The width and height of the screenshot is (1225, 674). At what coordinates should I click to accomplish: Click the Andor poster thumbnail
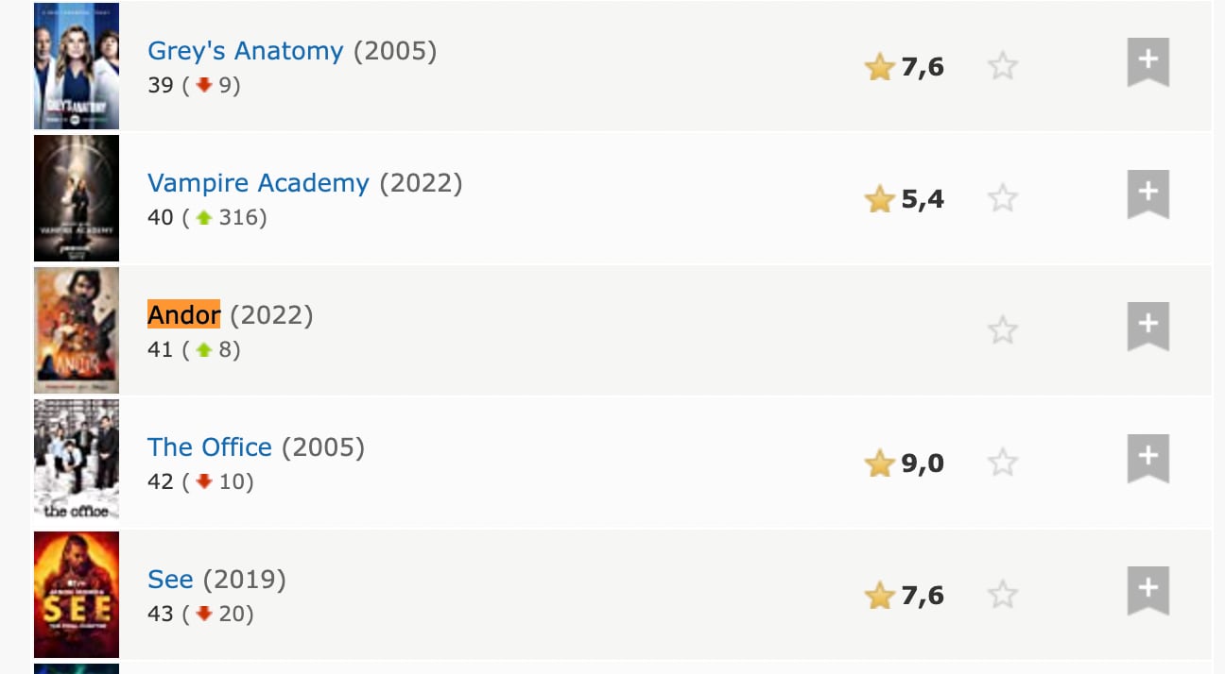coord(77,329)
